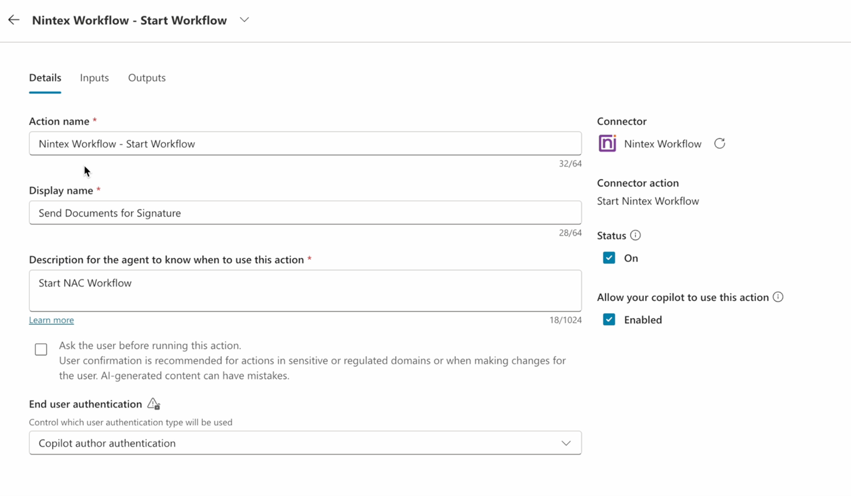Switch to the Inputs tab
This screenshot has height=496, width=851.
pyautogui.click(x=94, y=78)
